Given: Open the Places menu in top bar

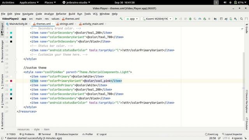Looking at the screenshot, I should (x=50, y=2).
